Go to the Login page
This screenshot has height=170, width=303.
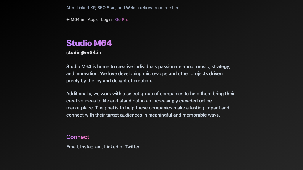[x=106, y=20]
